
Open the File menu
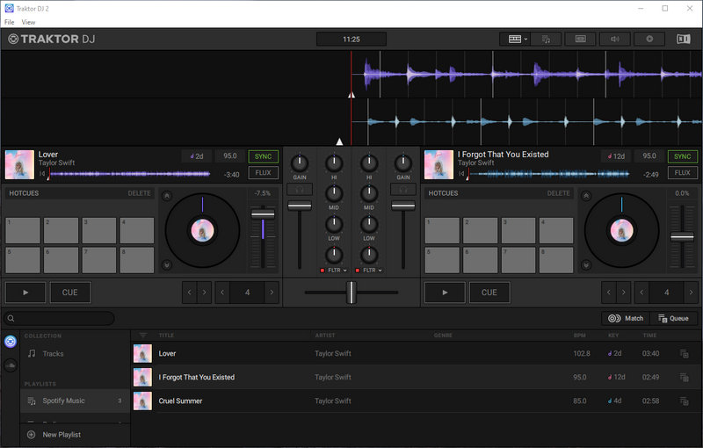10,22
